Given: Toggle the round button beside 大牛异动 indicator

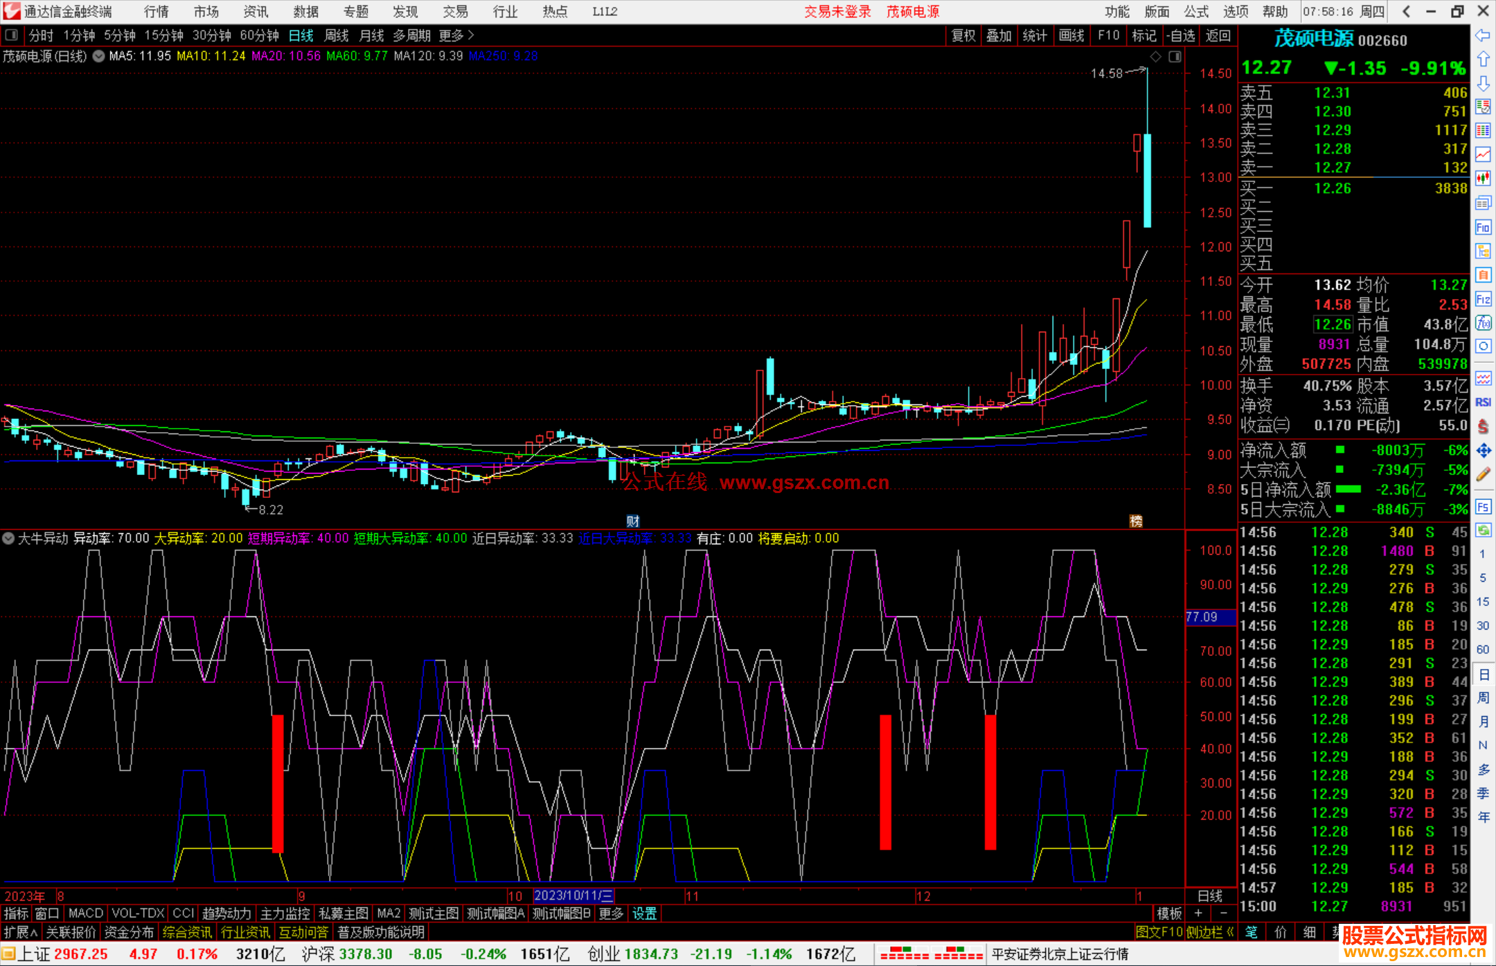Looking at the screenshot, I should tap(8, 538).
